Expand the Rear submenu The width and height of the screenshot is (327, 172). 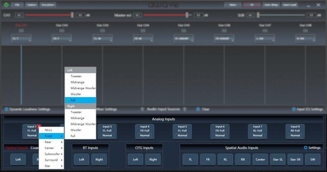coord(51,142)
